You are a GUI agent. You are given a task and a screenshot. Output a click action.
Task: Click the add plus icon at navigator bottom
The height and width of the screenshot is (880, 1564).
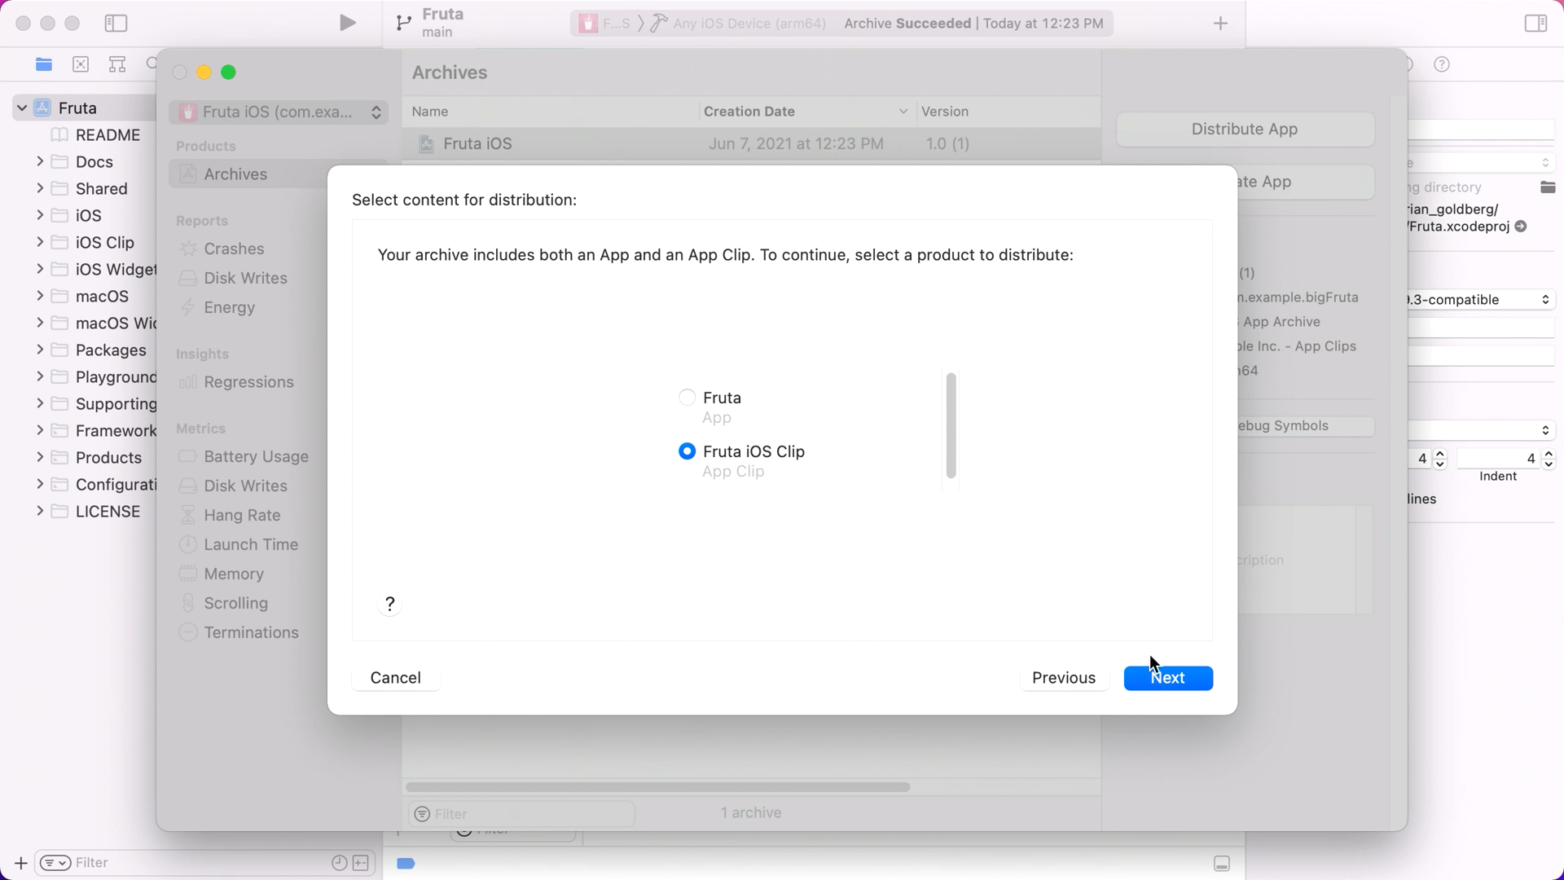[20, 862]
